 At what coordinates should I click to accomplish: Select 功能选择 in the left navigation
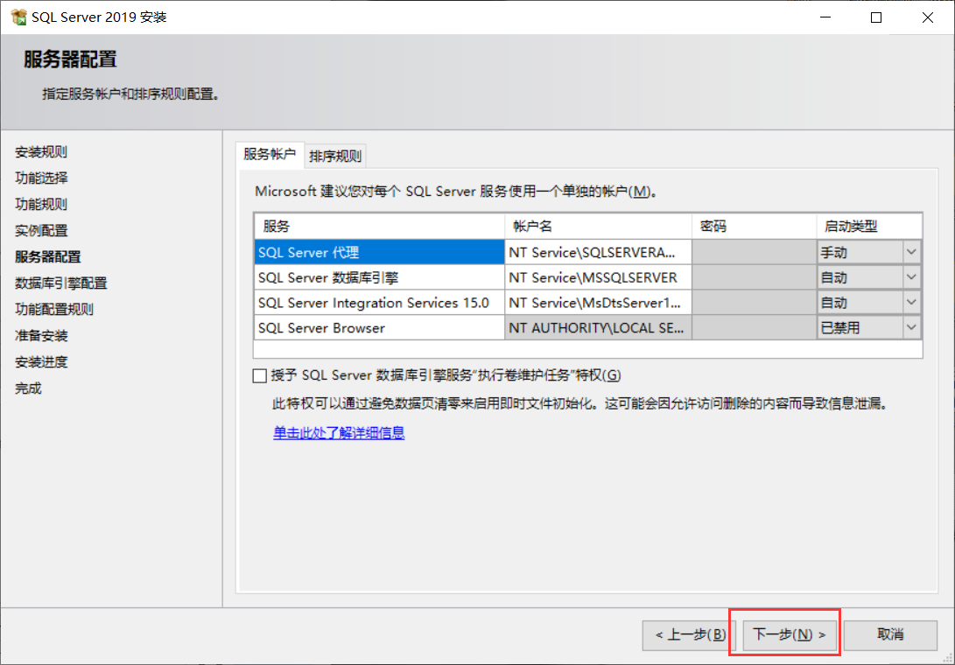click(40, 178)
